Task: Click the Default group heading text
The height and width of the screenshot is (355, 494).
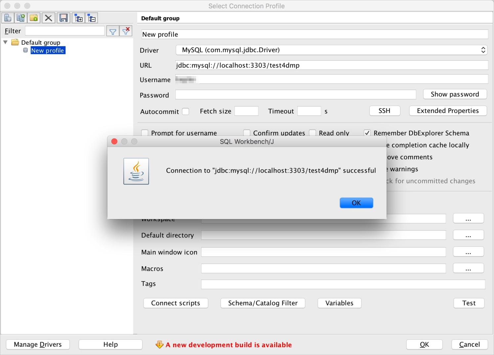Action: coord(160,18)
